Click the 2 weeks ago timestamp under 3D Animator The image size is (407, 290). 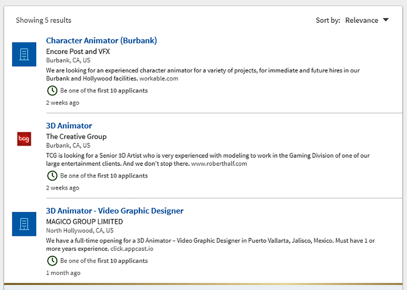coord(62,188)
